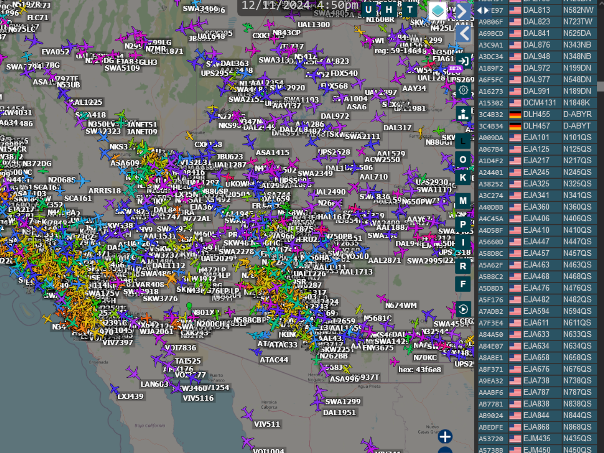This screenshot has width=604, height=453.
Task: Select EJA611 in the aircraft list
Action: pos(536,323)
